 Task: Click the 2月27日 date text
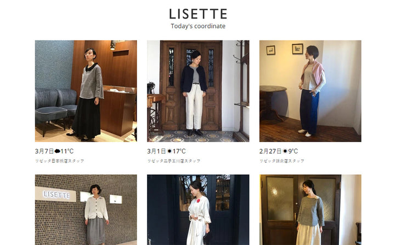pyautogui.click(x=270, y=151)
